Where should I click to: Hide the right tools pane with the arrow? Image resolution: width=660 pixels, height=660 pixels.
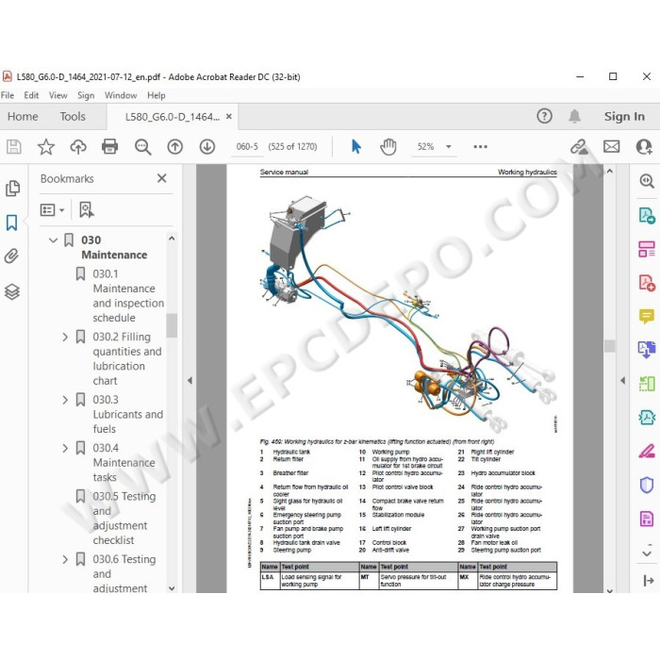tap(623, 381)
